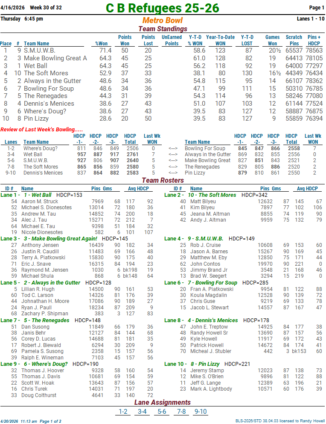This screenshot has width=326, height=424.
Task: Select bowler Lillian R. Hugh
Action: (38, 289)
